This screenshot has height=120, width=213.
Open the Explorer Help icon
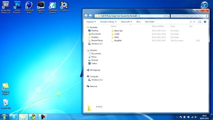coord(205,22)
